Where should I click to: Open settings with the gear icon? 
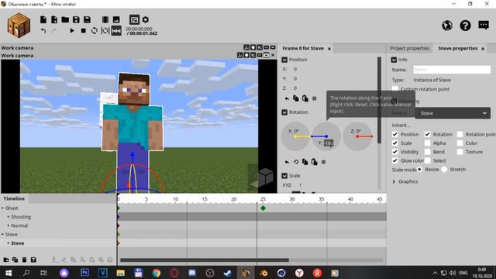(145, 19)
